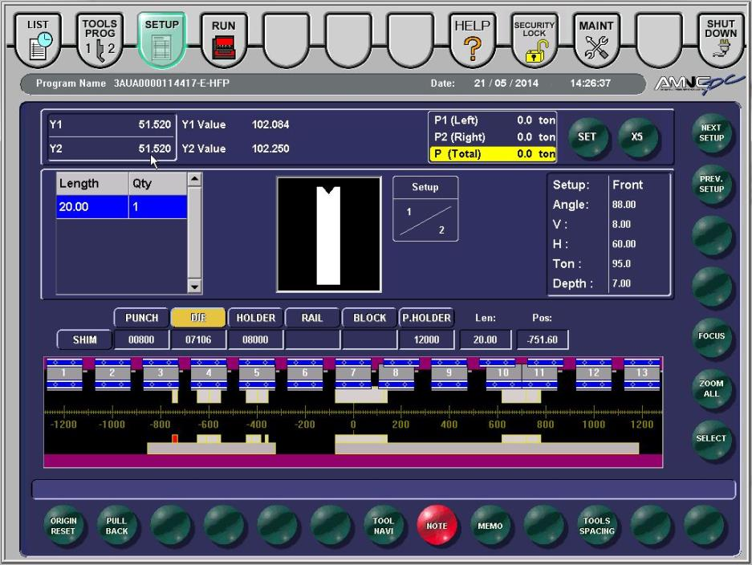Select the red die segment in layout
This screenshot has height=565, width=752.
pos(175,439)
